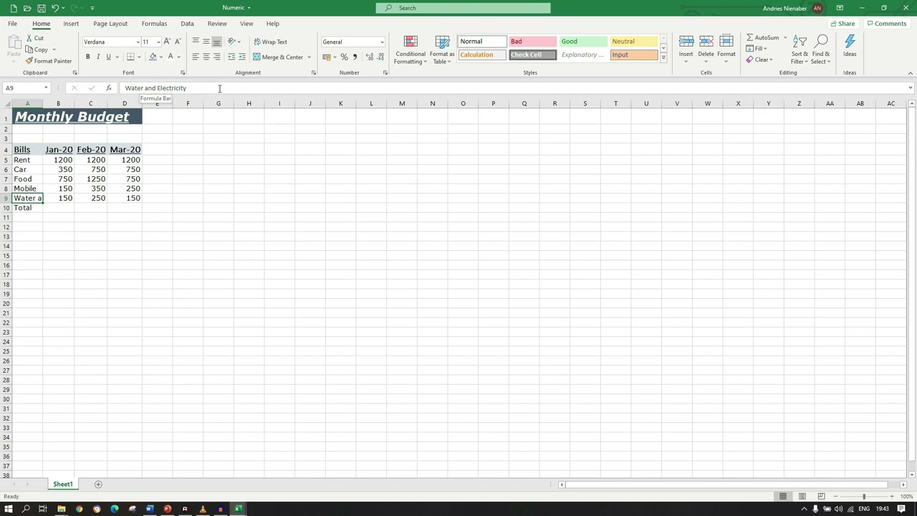Viewport: 917px width, 516px height.
Task: Click the Insert Function fx icon
Action: tap(108, 88)
